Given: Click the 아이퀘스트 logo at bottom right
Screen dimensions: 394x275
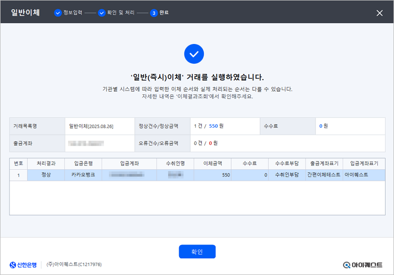Looking at the screenshot, I should tap(363, 265).
